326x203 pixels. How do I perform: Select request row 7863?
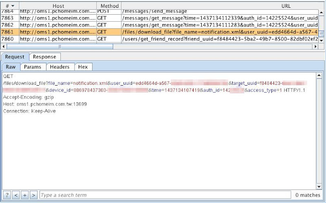[x=159, y=18]
